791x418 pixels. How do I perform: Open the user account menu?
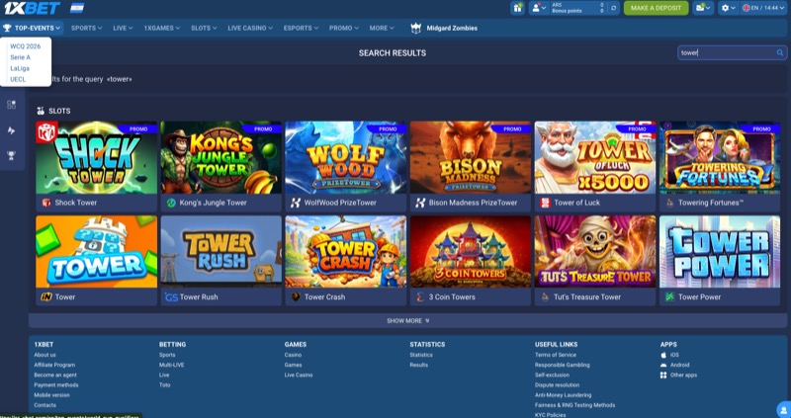click(538, 8)
